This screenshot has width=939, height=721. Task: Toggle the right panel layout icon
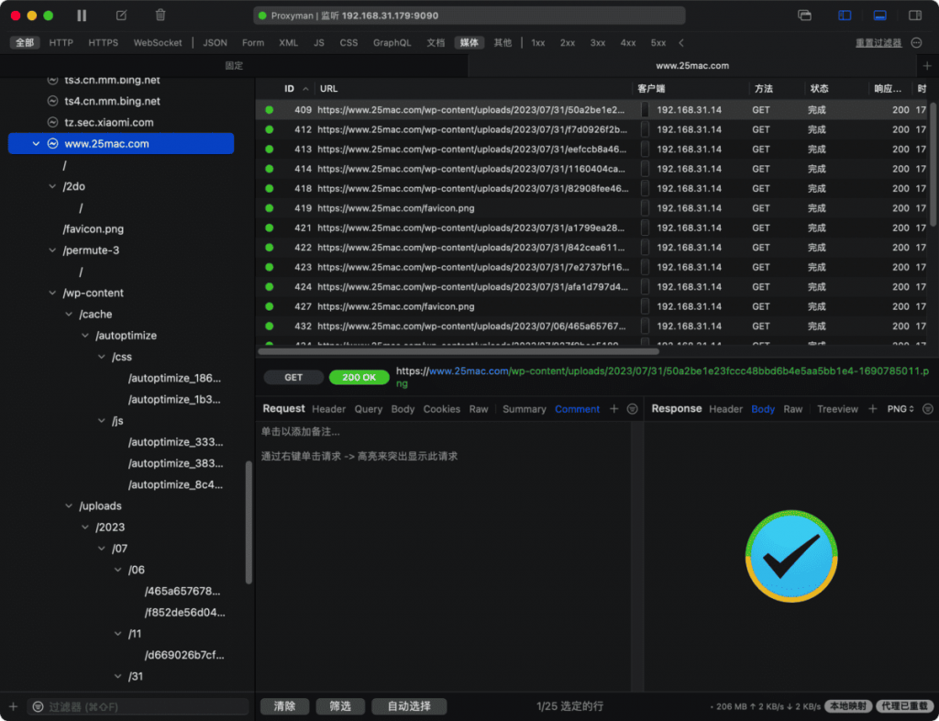click(914, 16)
